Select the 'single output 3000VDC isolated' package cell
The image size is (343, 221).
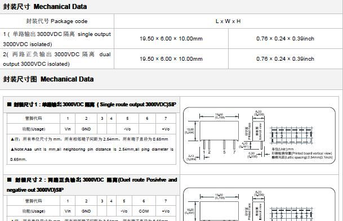coord(57,39)
